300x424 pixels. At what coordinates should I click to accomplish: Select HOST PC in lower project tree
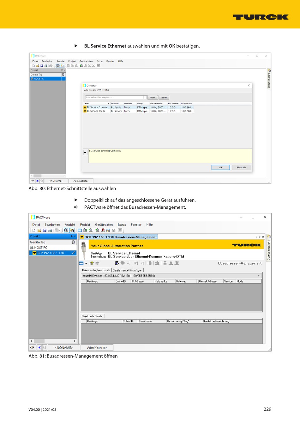pyautogui.click(x=40, y=248)
